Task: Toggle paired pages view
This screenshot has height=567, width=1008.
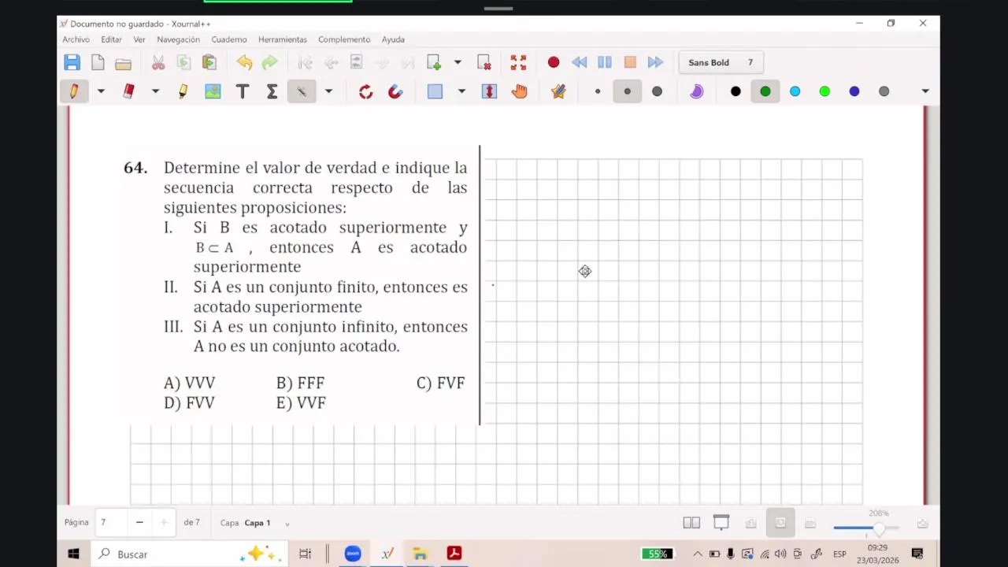Action: click(691, 523)
